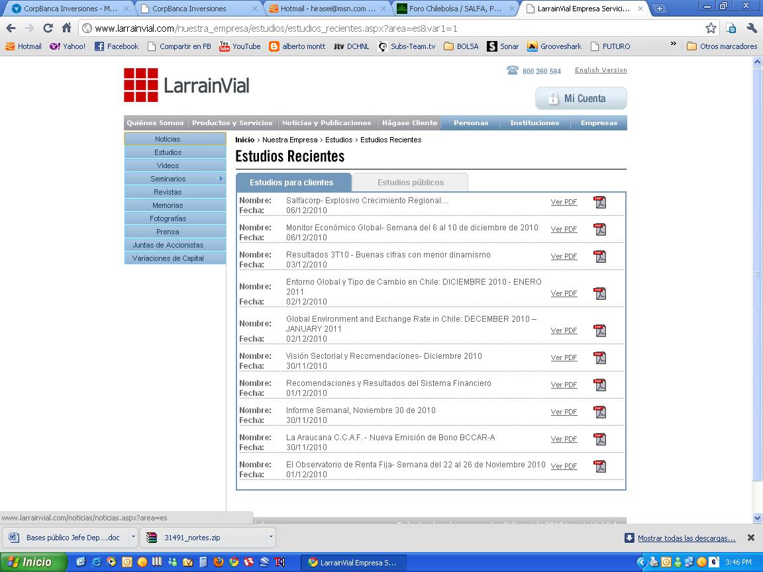Open the Hágase Cliente menu

click(x=409, y=122)
